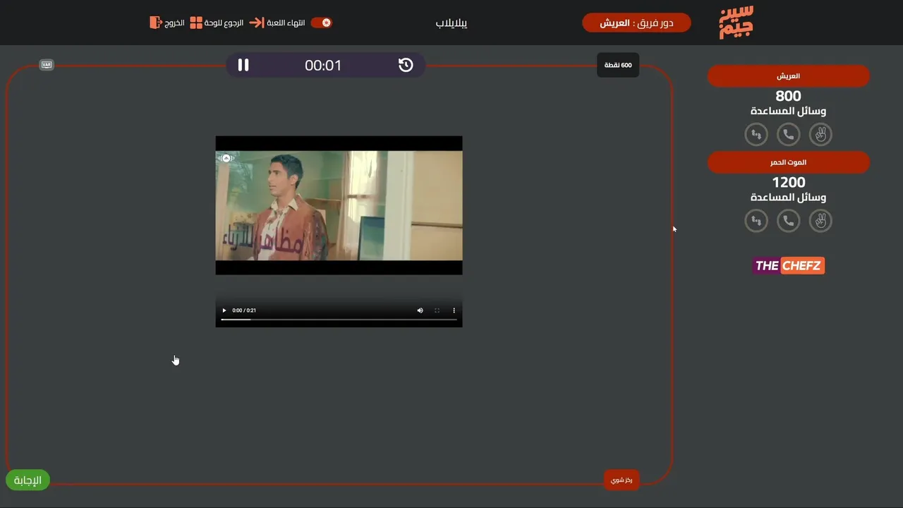Screen dimensions: 903x508
Task: Use العريش team's swap arrows helper
Action: point(756,134)
